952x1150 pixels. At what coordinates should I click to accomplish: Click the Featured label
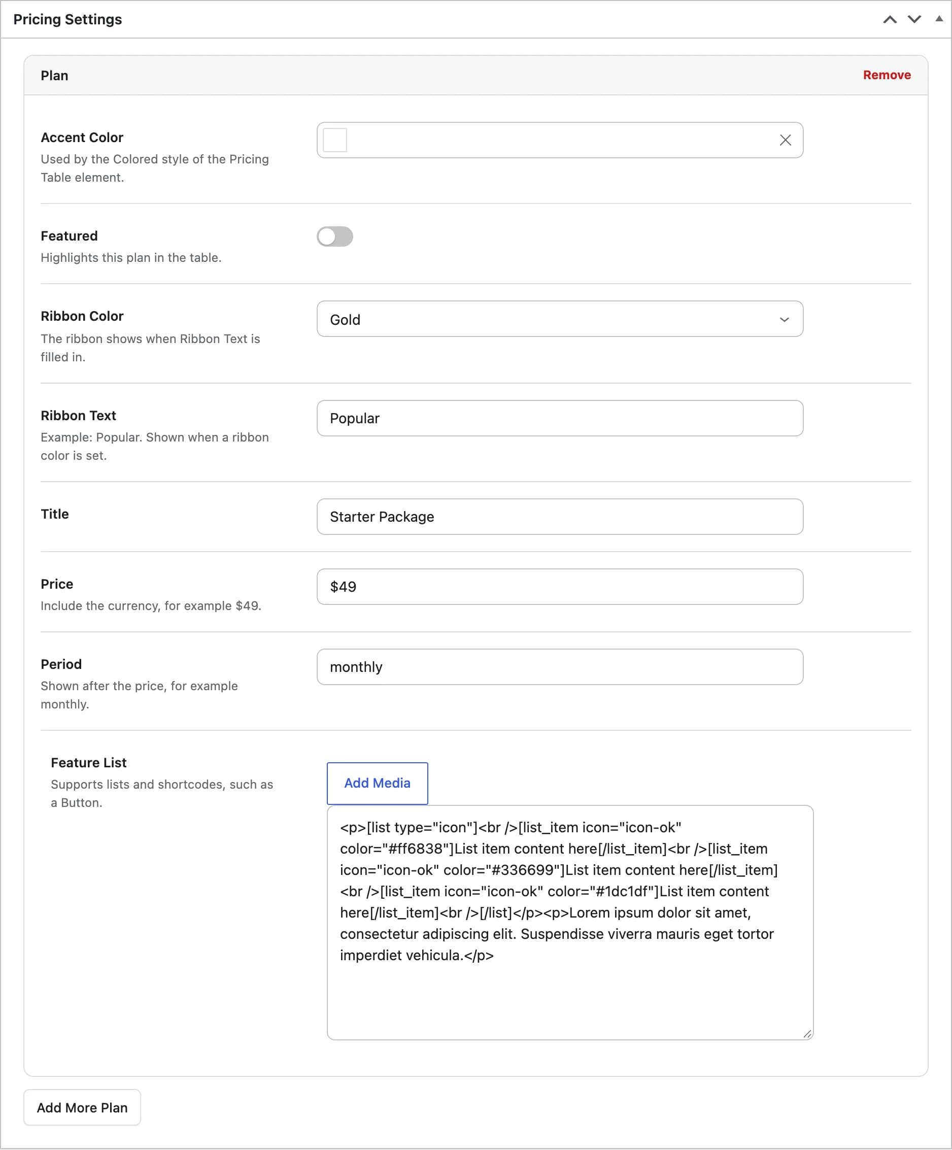[x=69, y=235]
